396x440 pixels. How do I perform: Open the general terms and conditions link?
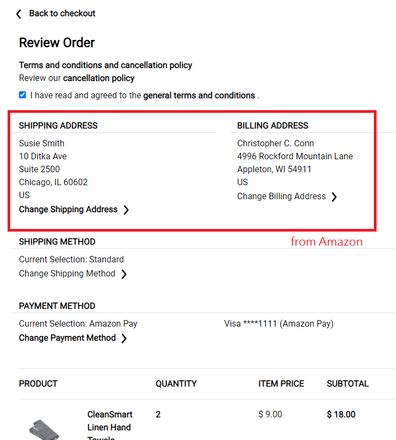pos(199,96)
